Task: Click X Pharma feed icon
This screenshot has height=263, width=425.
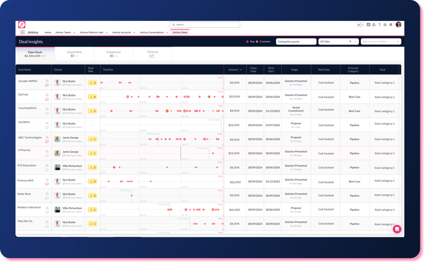Action: tap(47, 151)
